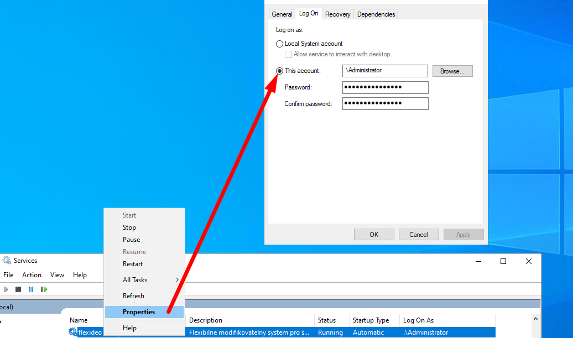Maximize the Services window

coord(503,261)
